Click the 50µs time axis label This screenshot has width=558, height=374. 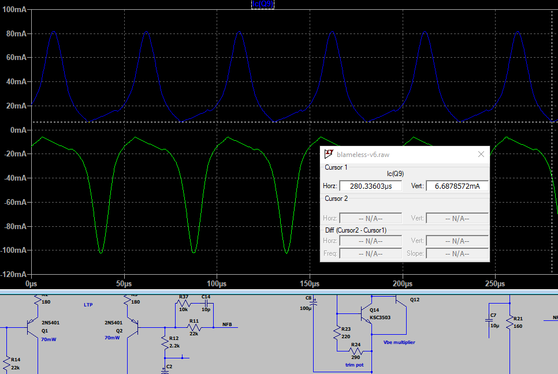[124, 284]
